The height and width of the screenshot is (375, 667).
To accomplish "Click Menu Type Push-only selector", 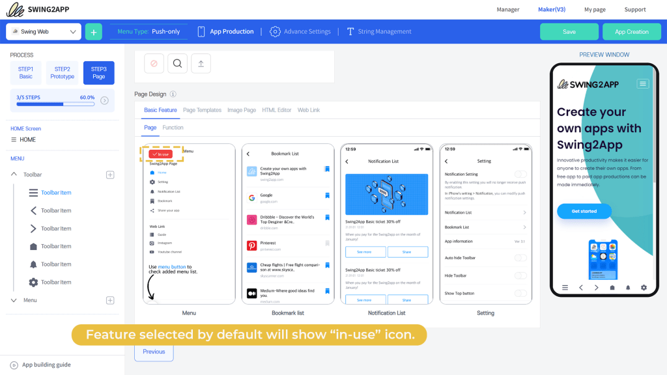I will (x=149, y=31).
